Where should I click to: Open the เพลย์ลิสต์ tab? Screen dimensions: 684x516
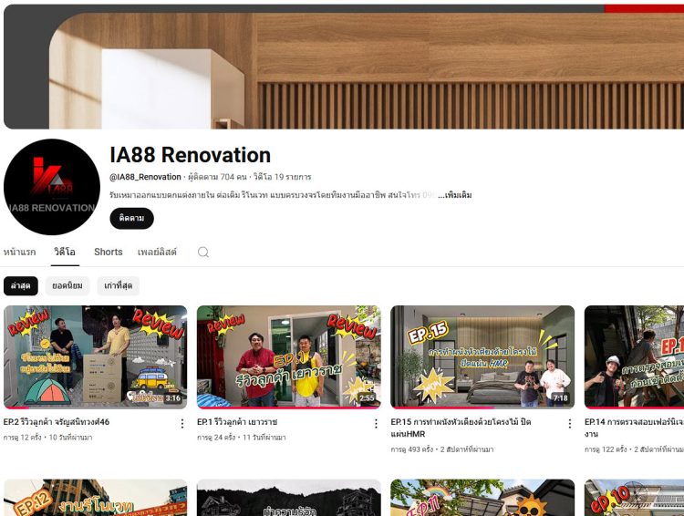pyautogui.click(x=157, y=253)
